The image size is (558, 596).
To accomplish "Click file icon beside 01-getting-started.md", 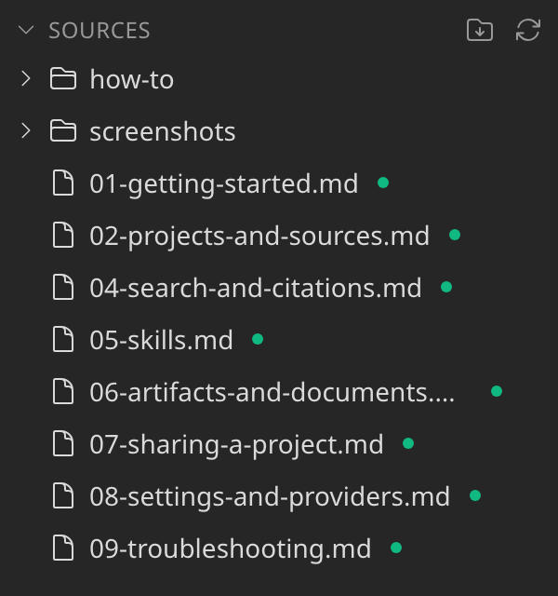I will (x=63, y=183).
